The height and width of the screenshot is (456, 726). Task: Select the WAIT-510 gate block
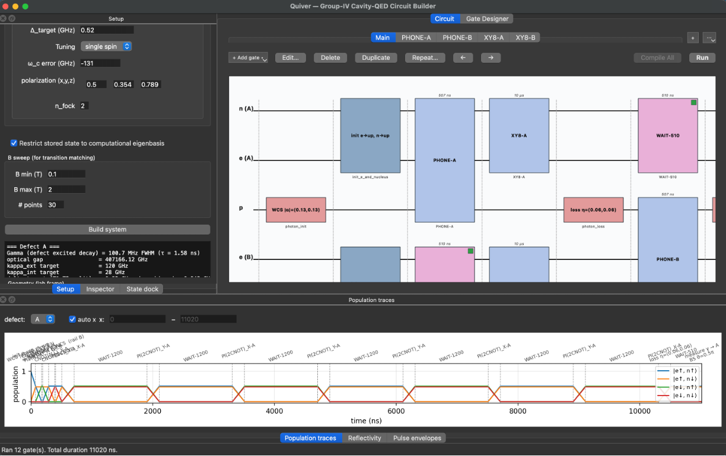coord(668,136)
